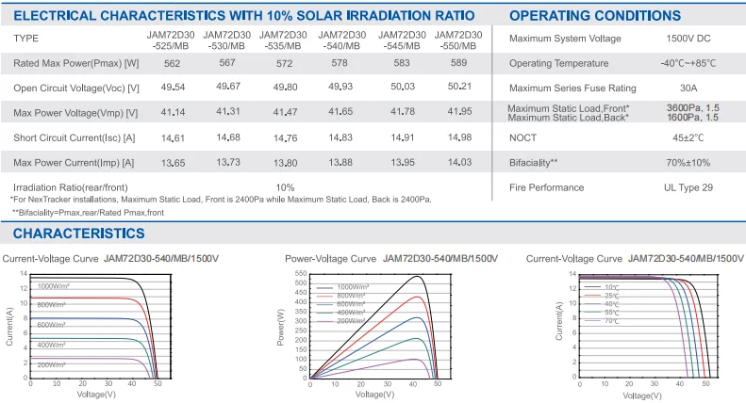Select the 'JAM72D30 -535/MB' column header
Screen dimensions: 746x403
[283, 40]
